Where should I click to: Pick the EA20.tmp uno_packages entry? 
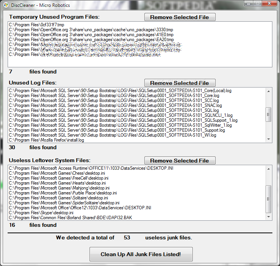91,40
